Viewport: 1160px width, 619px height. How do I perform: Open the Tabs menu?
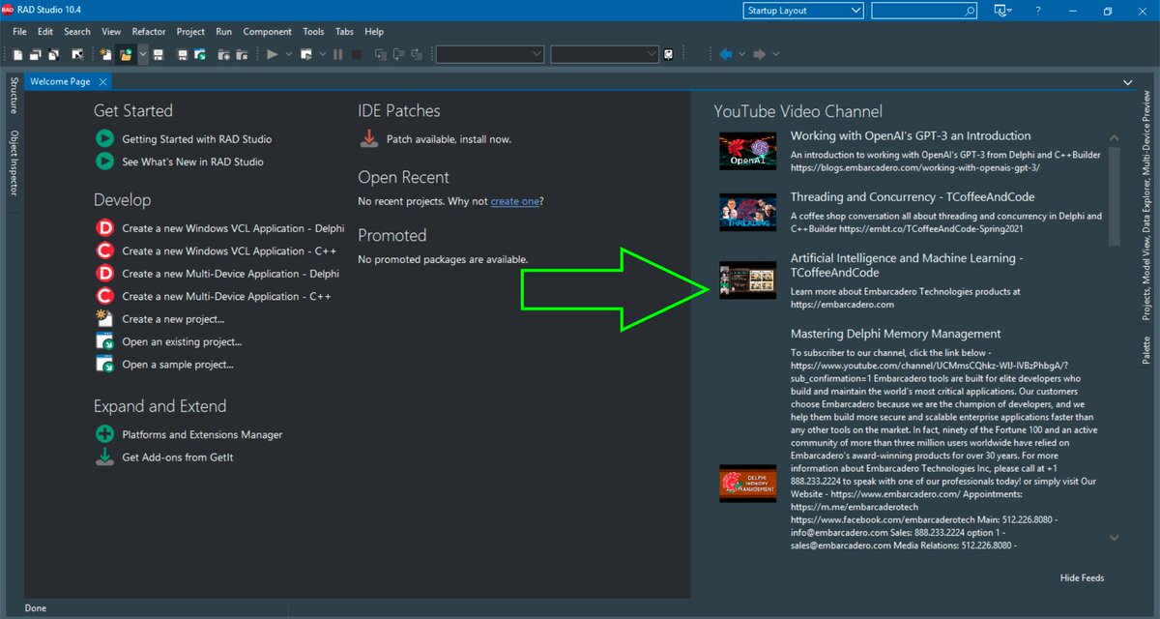coord(344,32)
